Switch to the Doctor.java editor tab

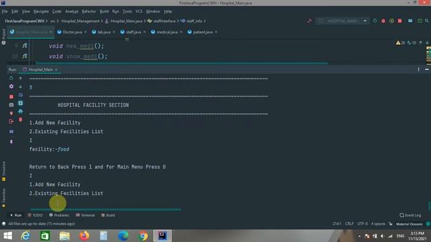[72, 32]
